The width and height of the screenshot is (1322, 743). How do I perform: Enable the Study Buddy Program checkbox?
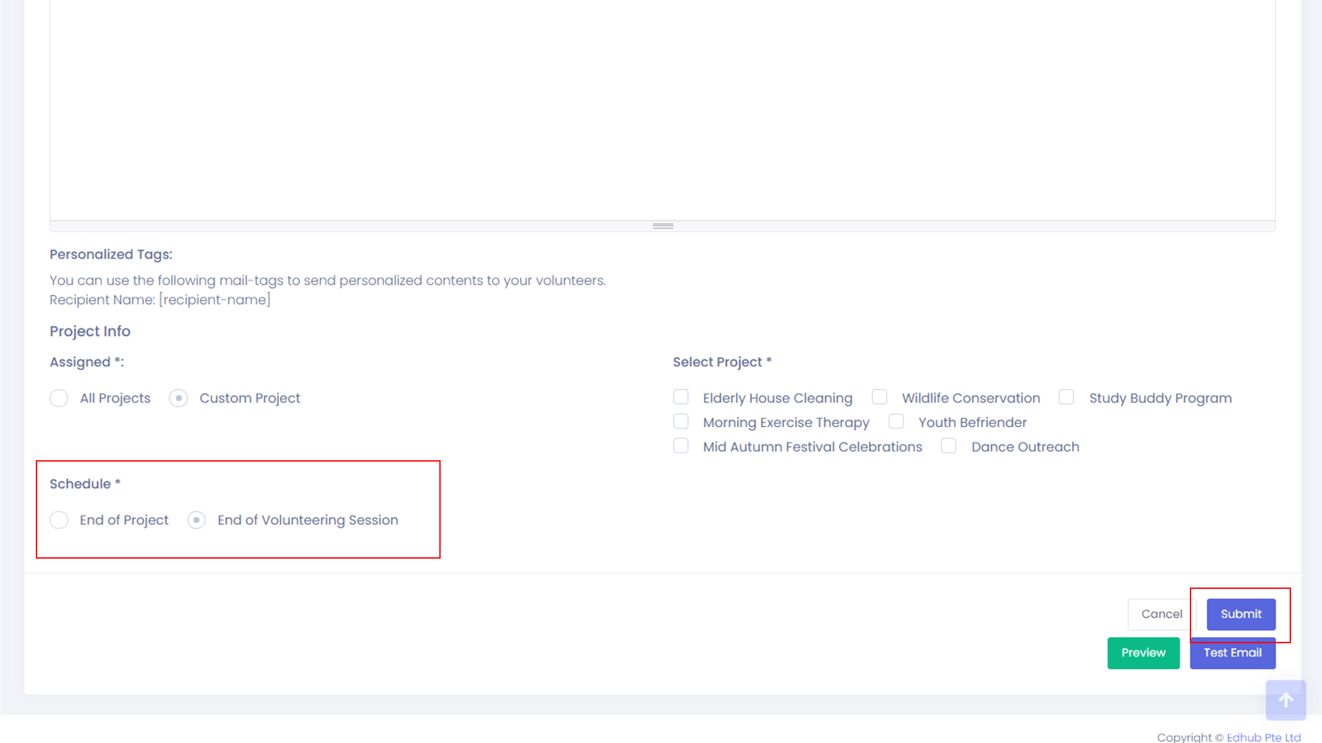(1067, 397)
